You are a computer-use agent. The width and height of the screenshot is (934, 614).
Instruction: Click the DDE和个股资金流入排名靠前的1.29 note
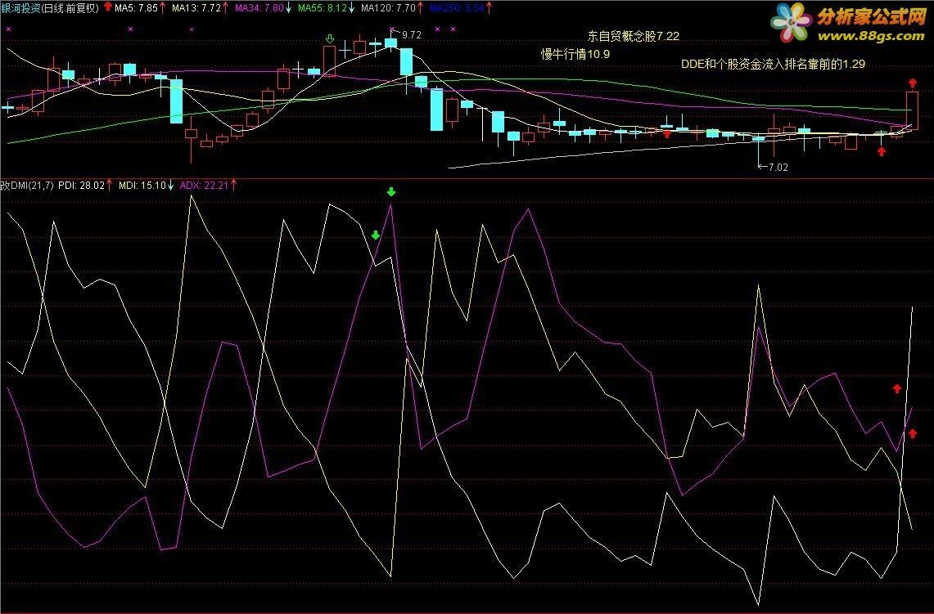coord(774,64)
